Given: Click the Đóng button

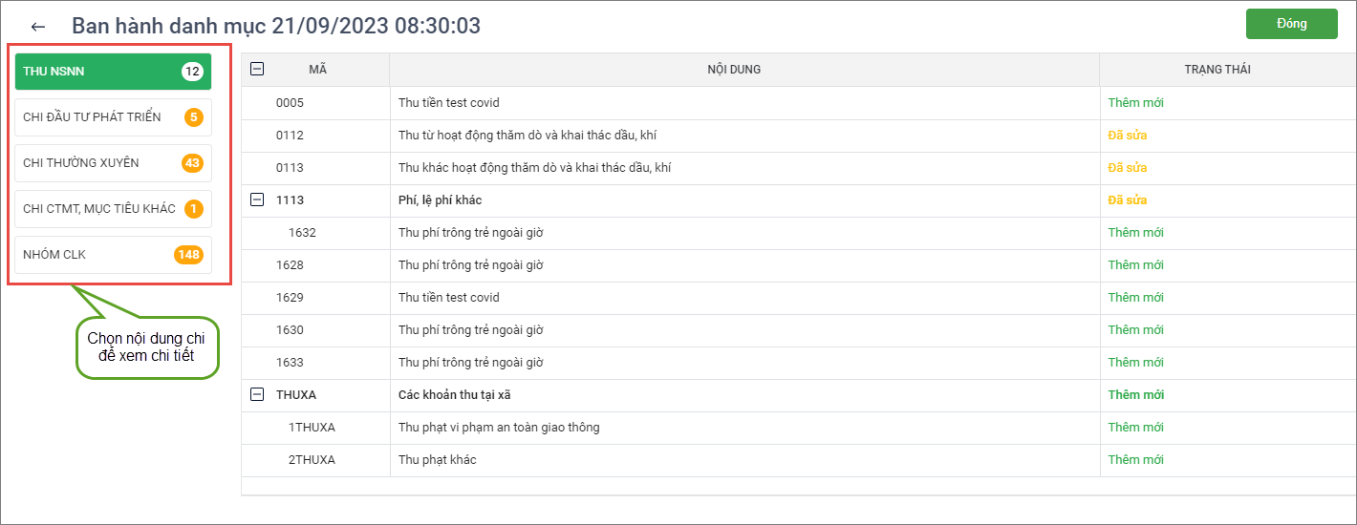Looking at the screenshot, I should [x=1291, y=24].
